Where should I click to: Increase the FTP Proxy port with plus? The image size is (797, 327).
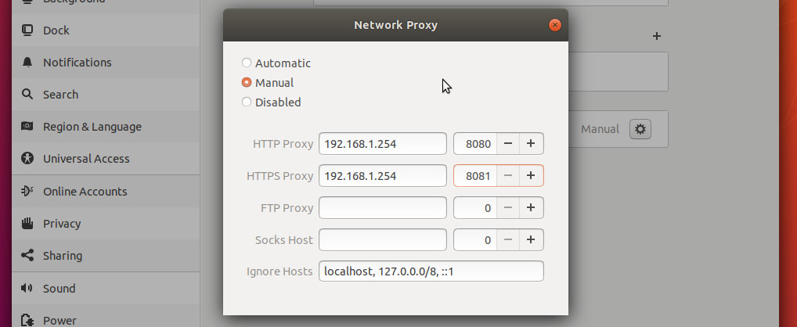tap(531, 207)
